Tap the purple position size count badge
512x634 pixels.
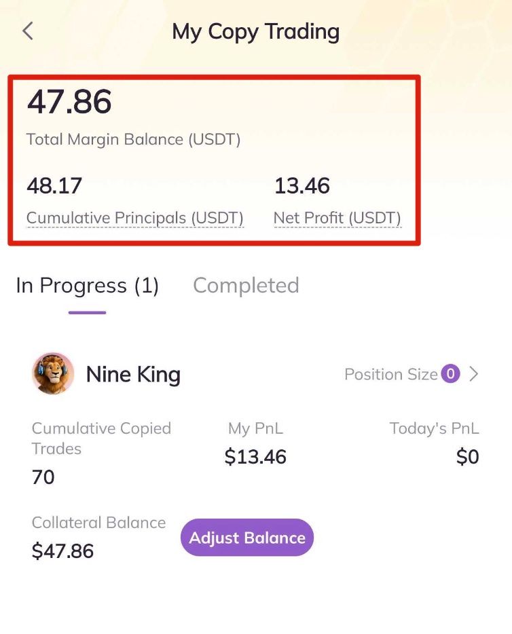[450, 374]
